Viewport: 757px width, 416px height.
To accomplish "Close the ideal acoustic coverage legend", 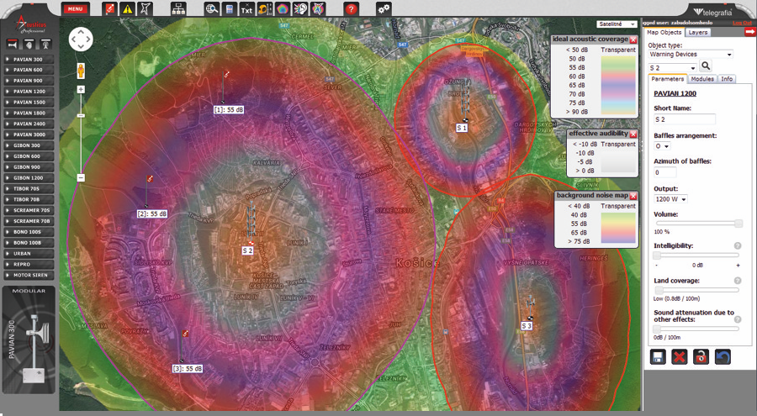I will (633, 39).
